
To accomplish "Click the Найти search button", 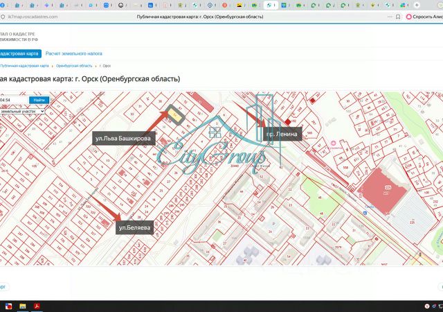I will [x=39, y=100].
